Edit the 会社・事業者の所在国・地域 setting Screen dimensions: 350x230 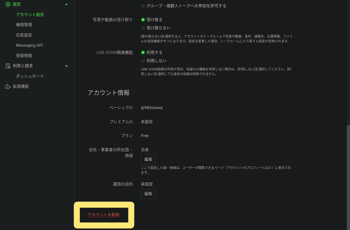148,159
